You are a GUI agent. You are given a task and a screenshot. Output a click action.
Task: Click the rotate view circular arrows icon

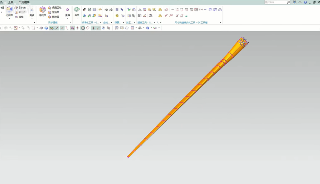coord(127,28)
